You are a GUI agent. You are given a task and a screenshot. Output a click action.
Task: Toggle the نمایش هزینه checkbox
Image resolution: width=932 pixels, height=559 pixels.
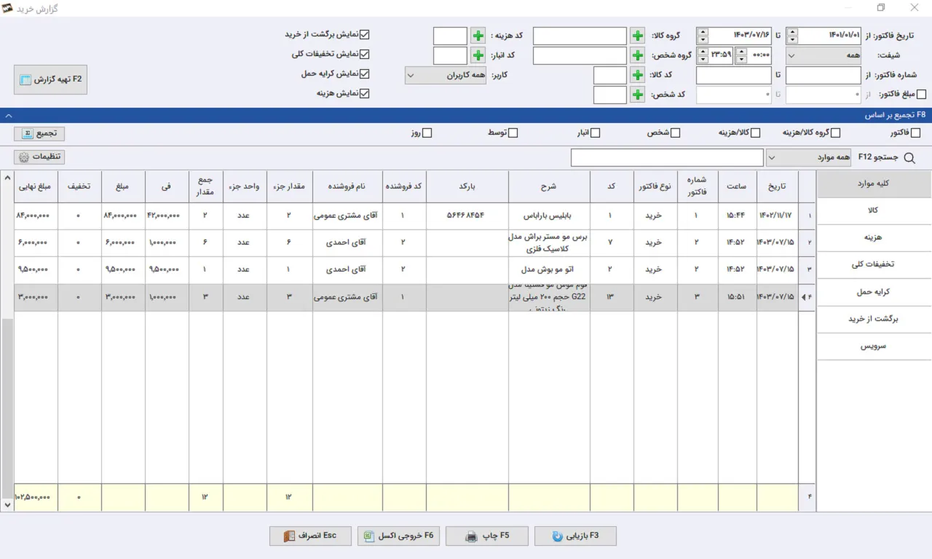click(x=366, y=93)
